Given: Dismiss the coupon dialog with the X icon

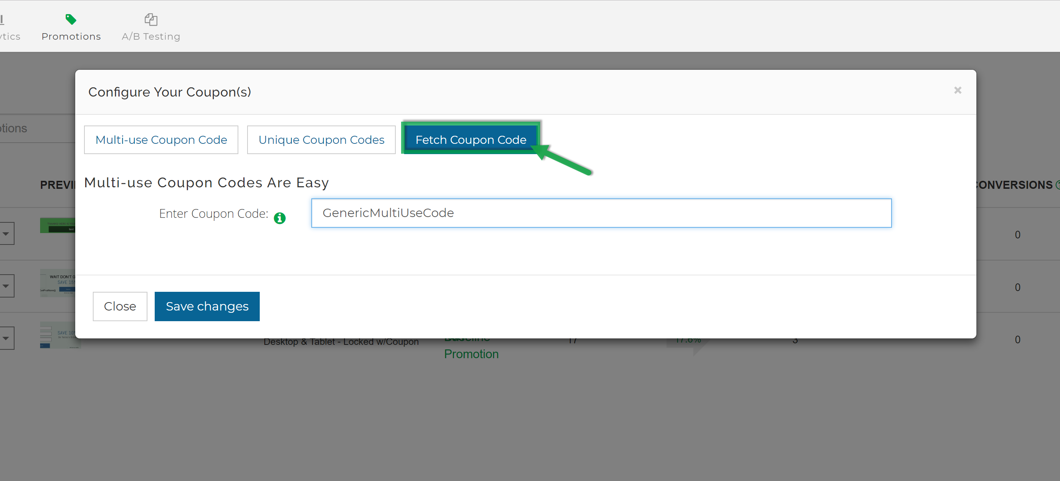Looking at the screenshot, I should pos(958,90).
